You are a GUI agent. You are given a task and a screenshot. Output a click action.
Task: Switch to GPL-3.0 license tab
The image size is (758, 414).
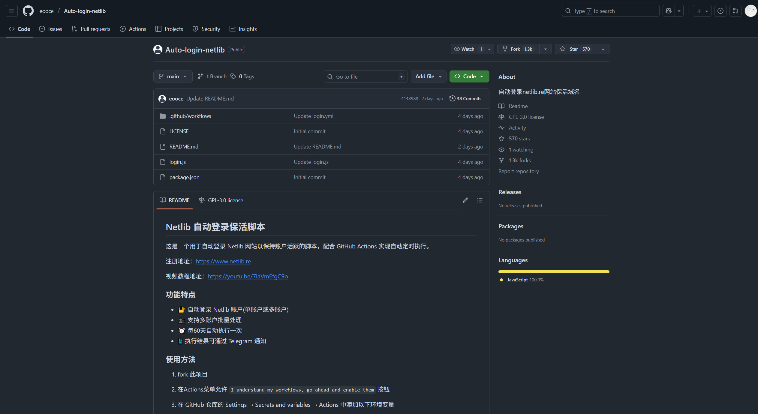221,200
